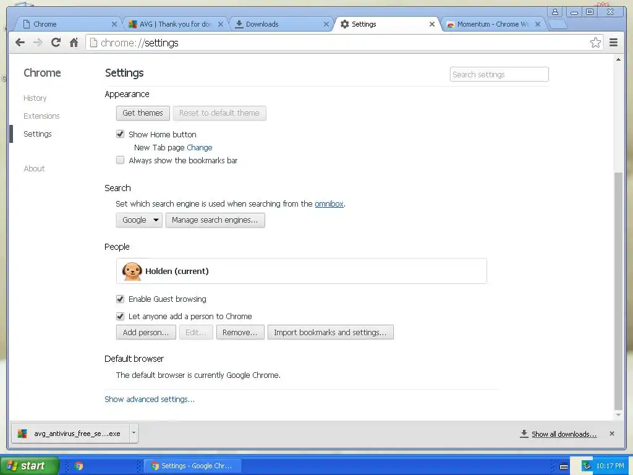Click the scrollbar down arrow

618,415
